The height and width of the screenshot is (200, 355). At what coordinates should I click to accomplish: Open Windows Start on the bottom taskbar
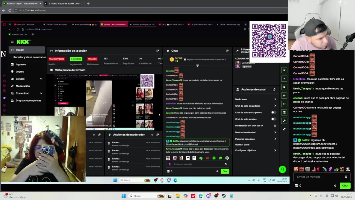pyautogui.click(x=123, y=196)
